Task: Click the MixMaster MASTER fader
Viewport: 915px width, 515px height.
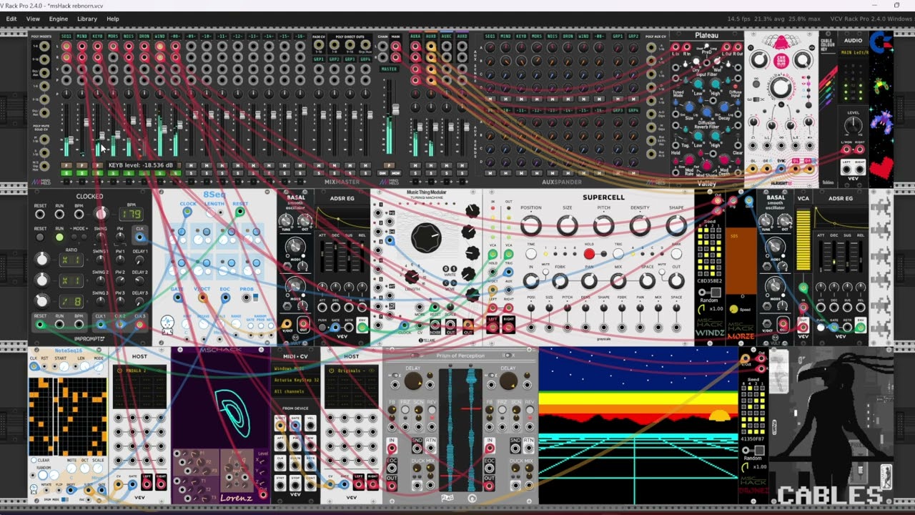Action: pos(395,109)
